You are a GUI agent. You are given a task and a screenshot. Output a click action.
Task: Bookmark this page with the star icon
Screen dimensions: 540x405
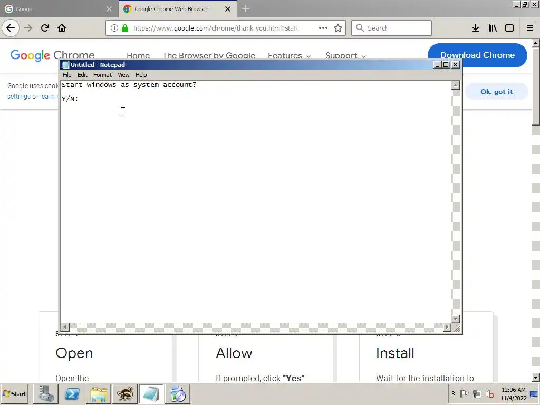(x=338, y=28)
